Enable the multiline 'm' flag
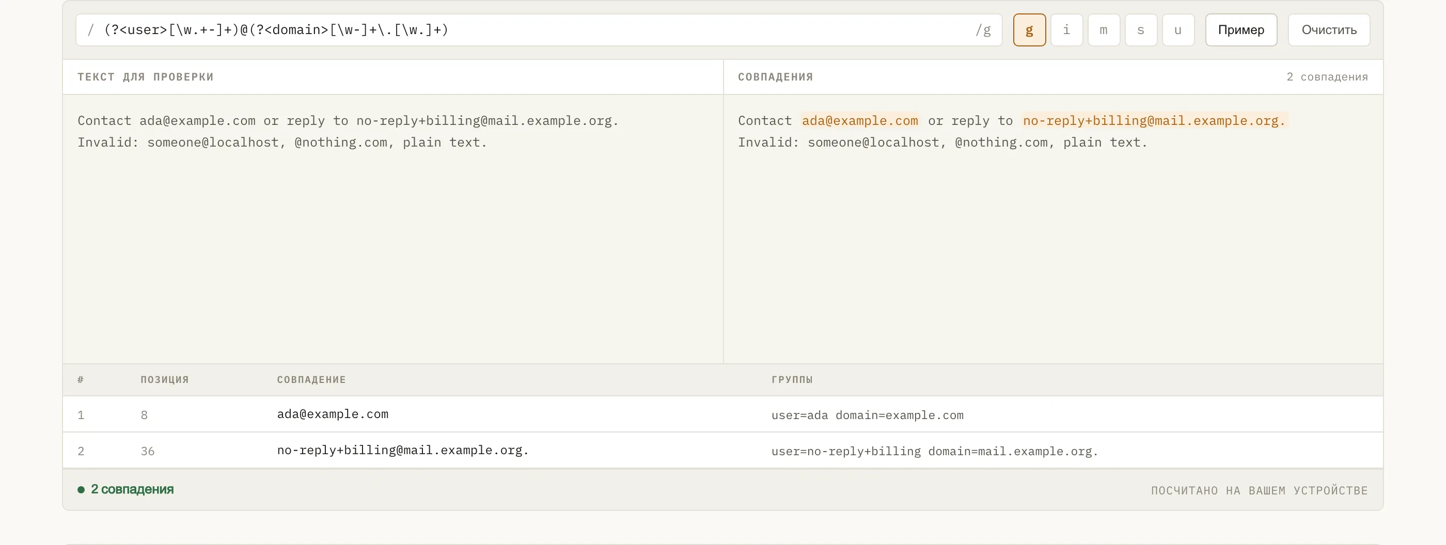 click(x=1103, y=30)
